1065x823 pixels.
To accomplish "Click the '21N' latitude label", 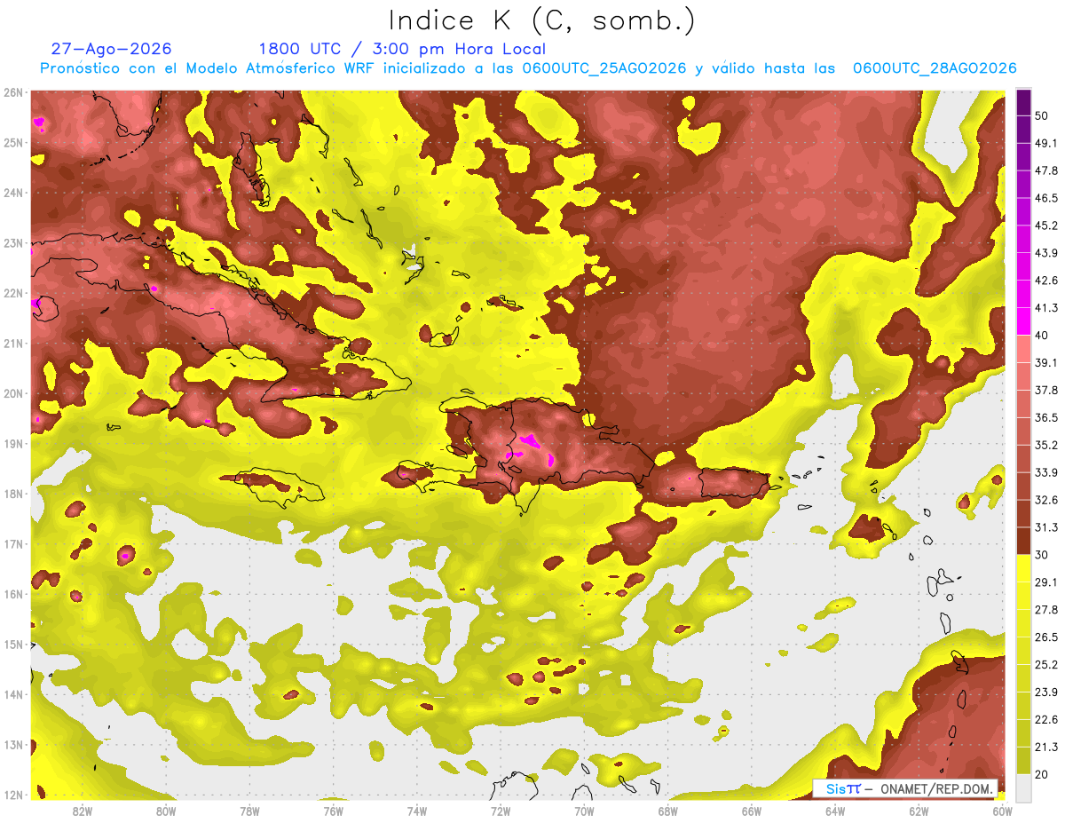I will (13, 343).
